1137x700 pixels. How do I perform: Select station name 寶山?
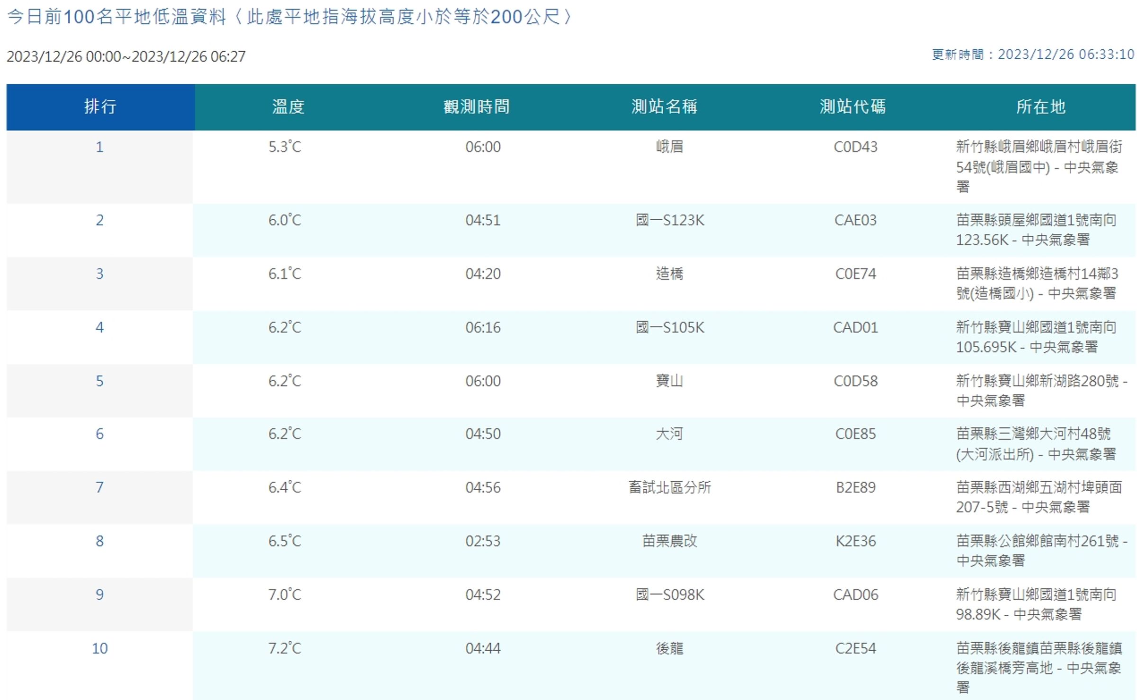click(669, 381)
